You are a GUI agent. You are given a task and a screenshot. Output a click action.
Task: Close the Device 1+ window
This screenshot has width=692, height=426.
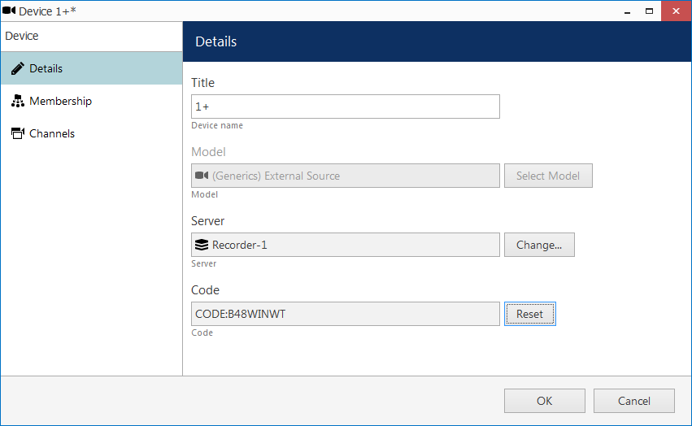coord(676,11)
